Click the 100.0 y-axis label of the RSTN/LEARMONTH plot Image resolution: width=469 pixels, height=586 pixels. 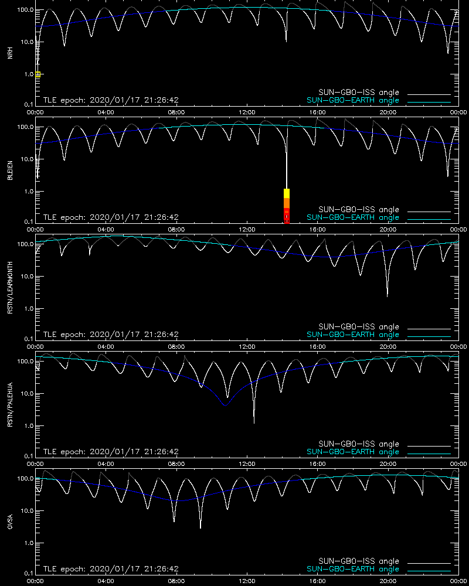[x=25, y=244]
